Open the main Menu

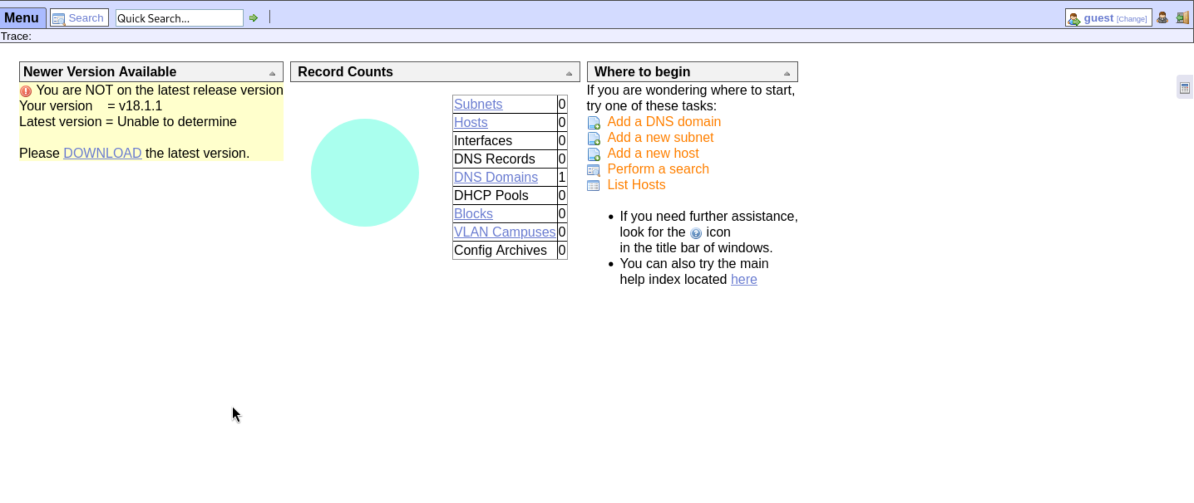coord(22,18)
